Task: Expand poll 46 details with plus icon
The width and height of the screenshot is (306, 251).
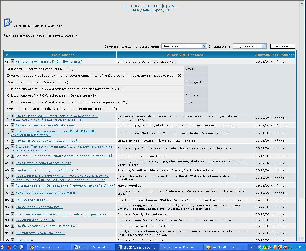Action: pos(12,125)
